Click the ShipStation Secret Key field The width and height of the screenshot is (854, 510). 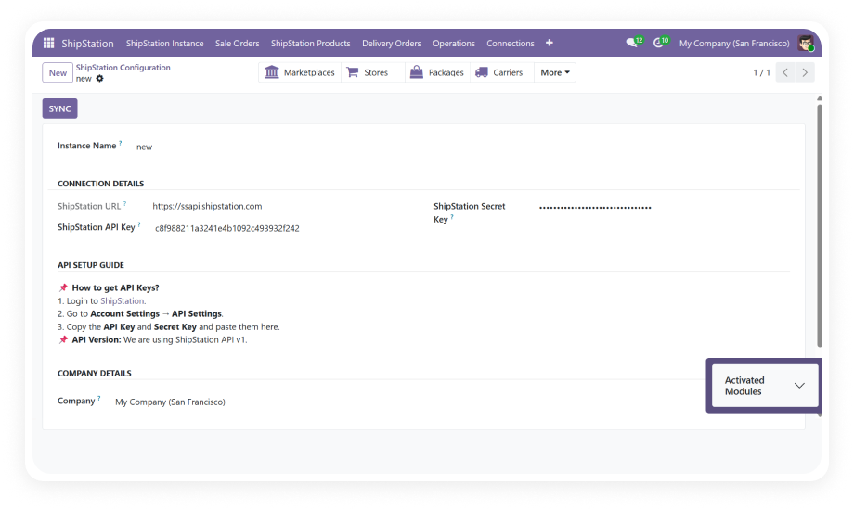click(x=595, y=207)
